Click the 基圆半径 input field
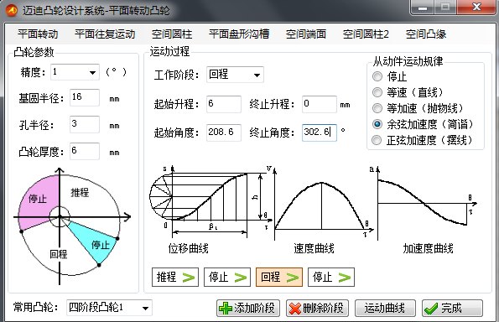Viewport: 499px width, 322px height. point(85,97)
